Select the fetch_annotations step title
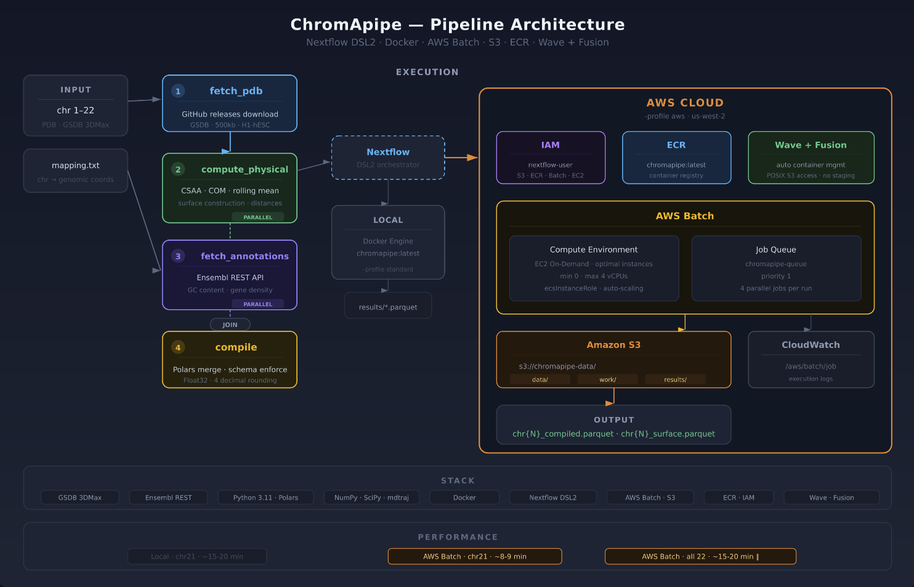Image resolution: width=914 pixels, height=587 pixels. pyautogui.click(x=245, y=256)
